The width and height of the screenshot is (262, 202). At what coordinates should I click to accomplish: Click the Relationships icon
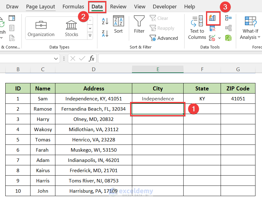pyautogui.click(x=229, y=28)
